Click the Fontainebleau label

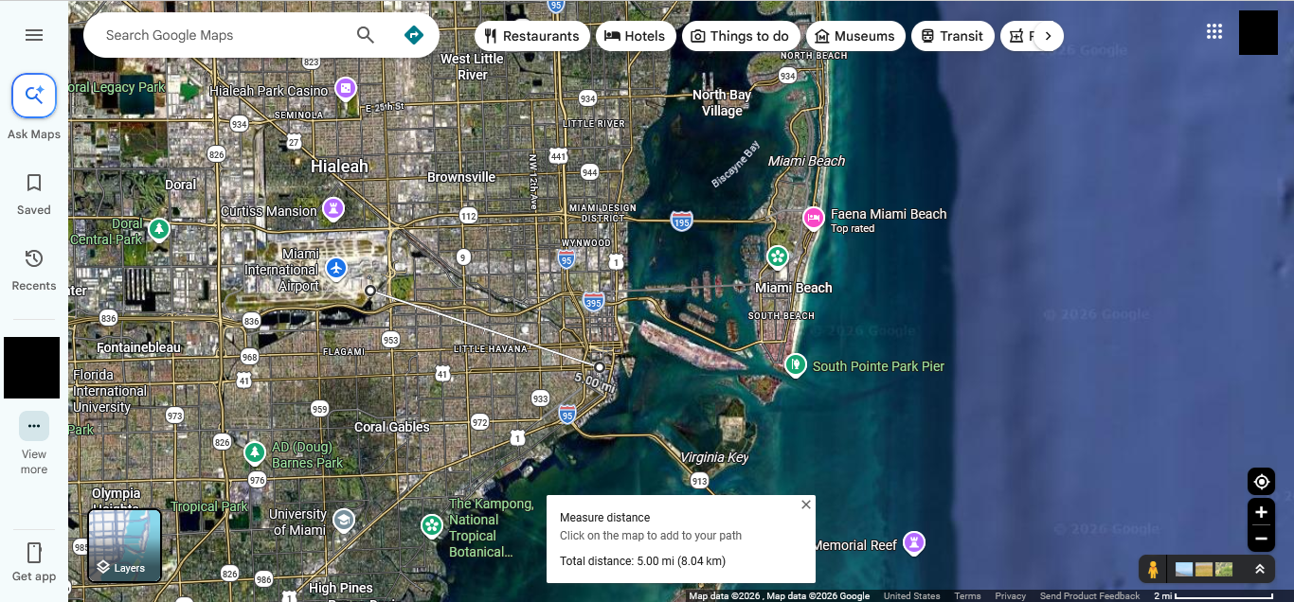click(138, 347)
